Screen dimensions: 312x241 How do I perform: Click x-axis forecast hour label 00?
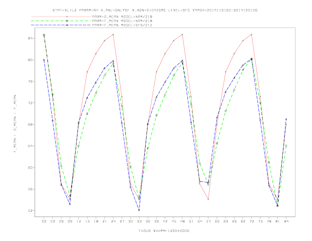coord(44,221)
